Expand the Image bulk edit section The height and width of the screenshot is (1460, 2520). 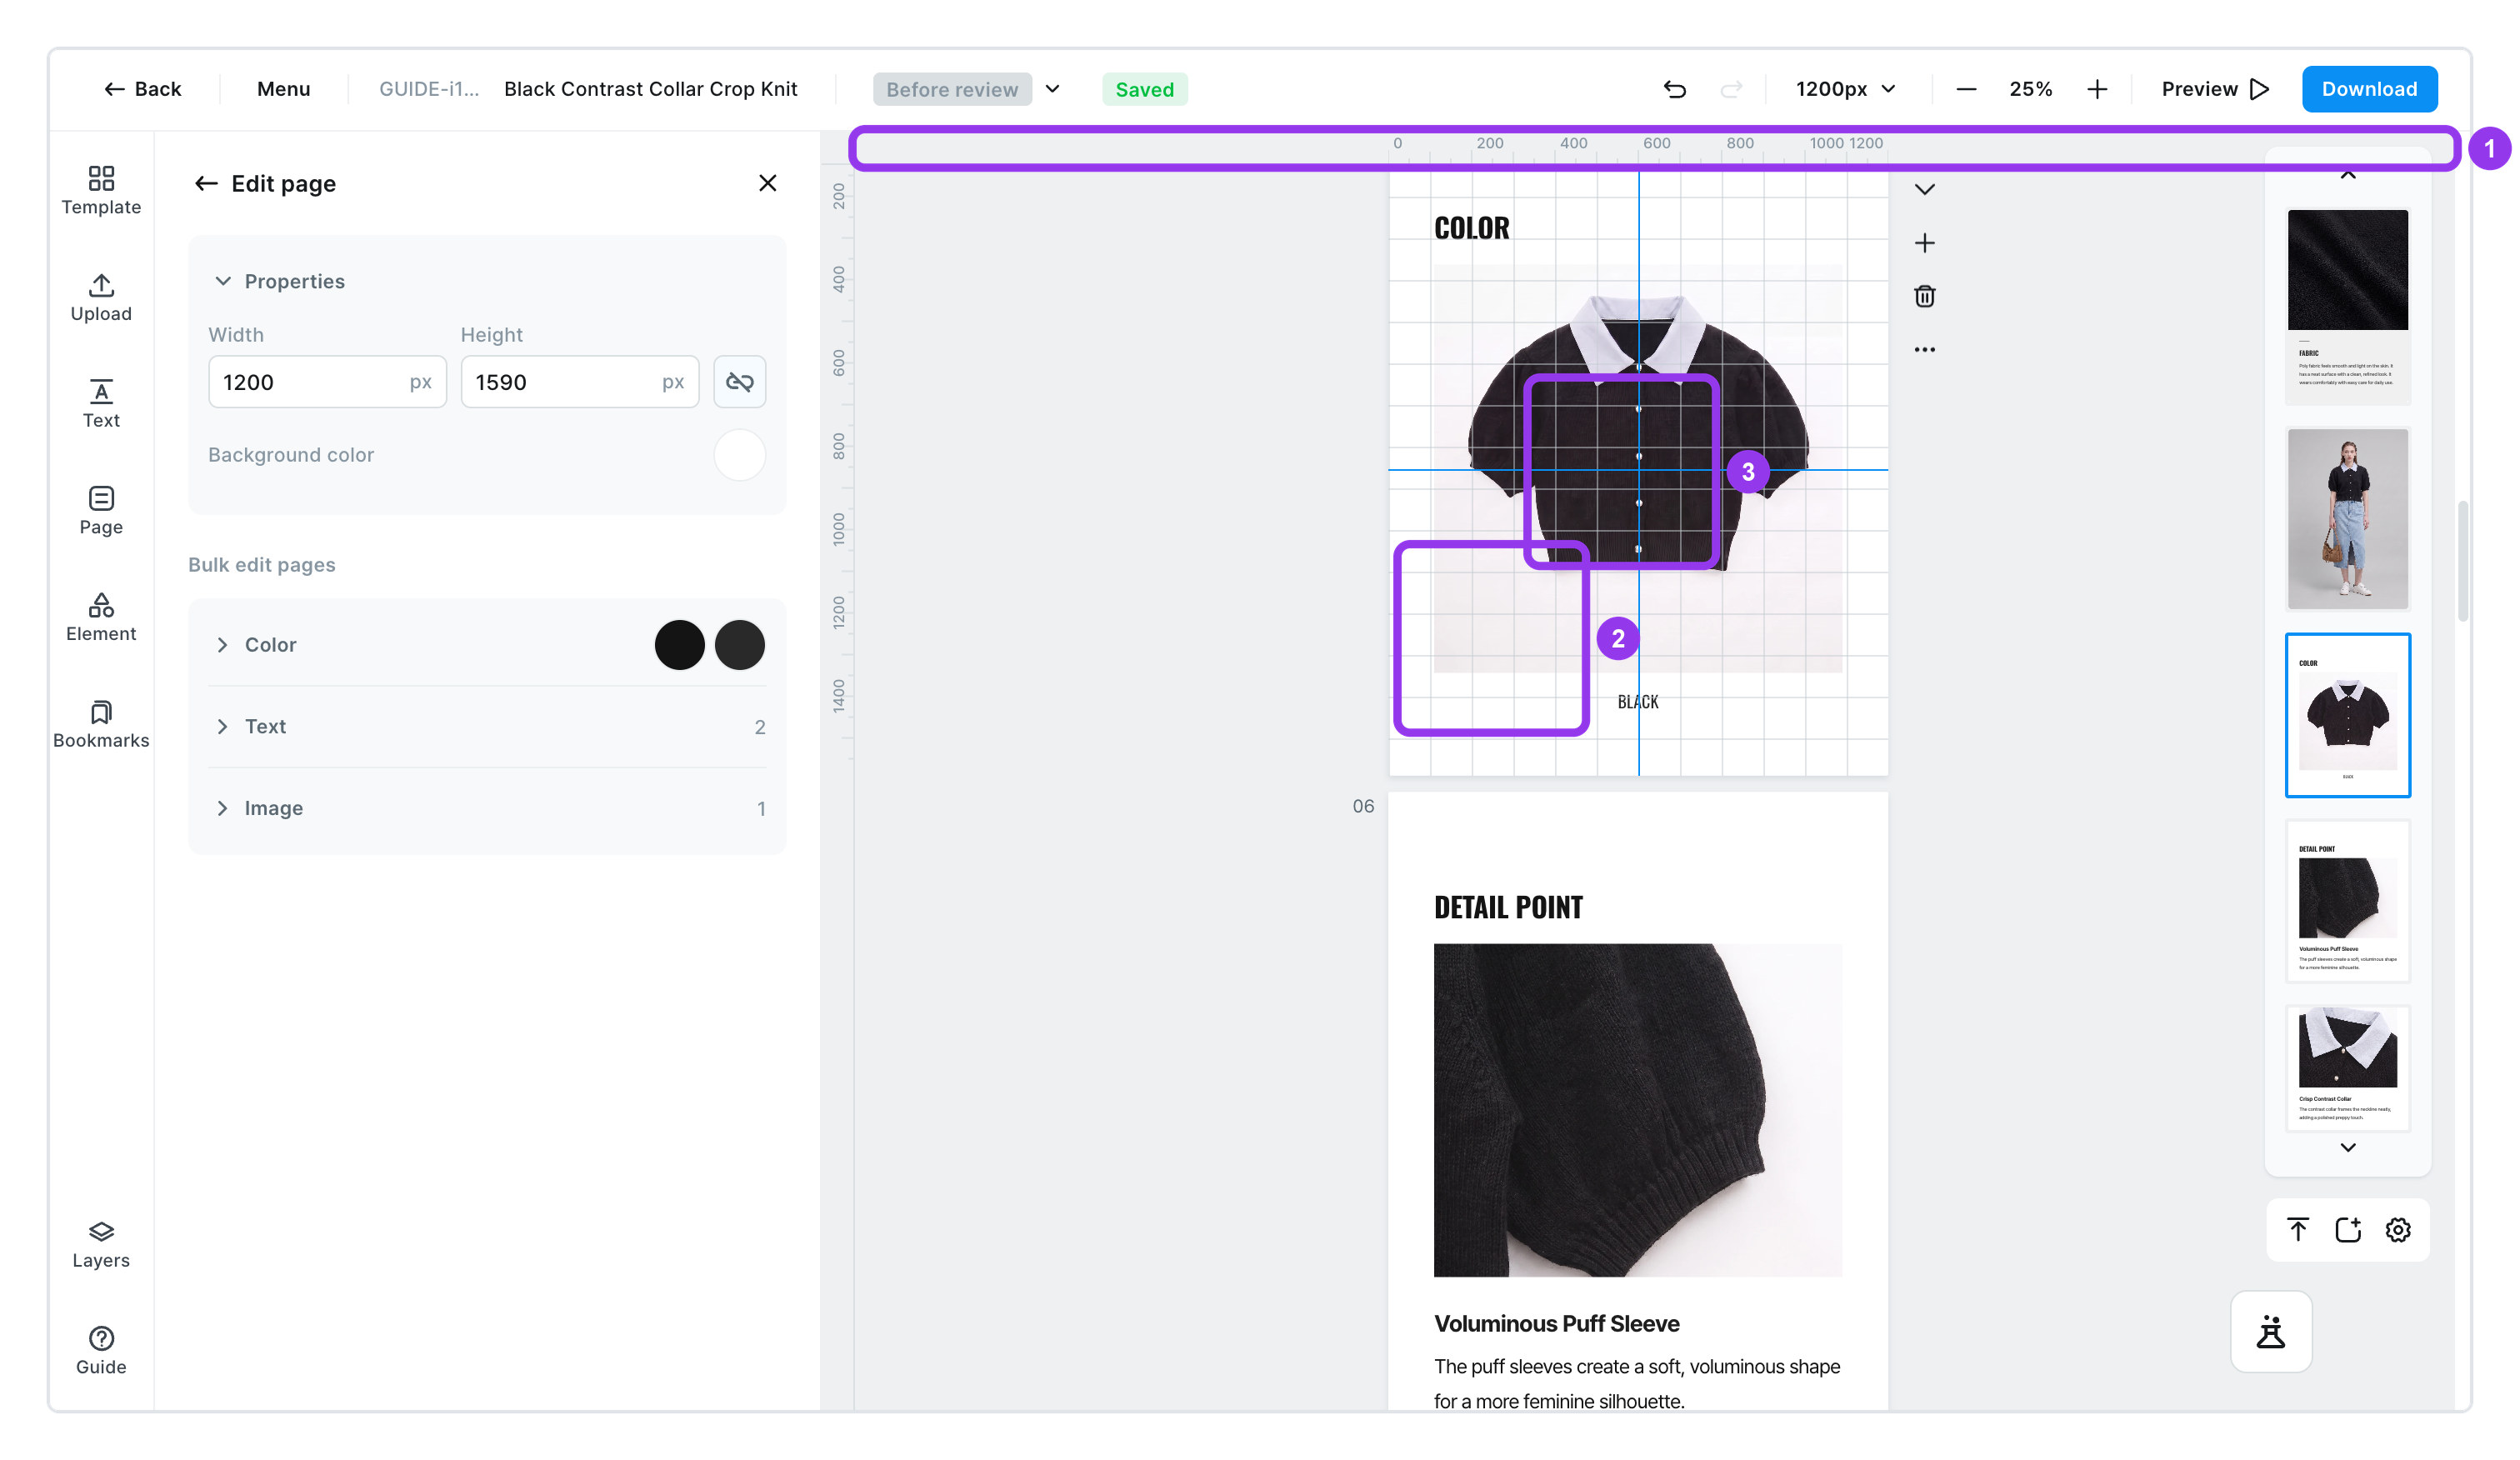222,808
